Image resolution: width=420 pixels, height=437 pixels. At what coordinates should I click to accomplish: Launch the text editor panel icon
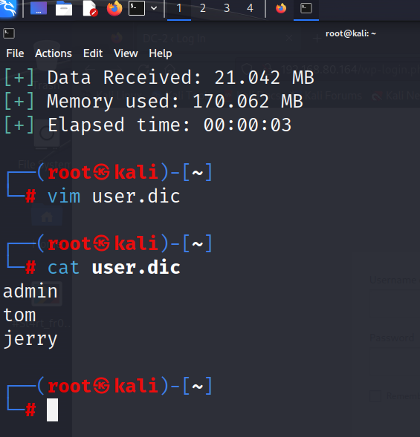(90, 8)
